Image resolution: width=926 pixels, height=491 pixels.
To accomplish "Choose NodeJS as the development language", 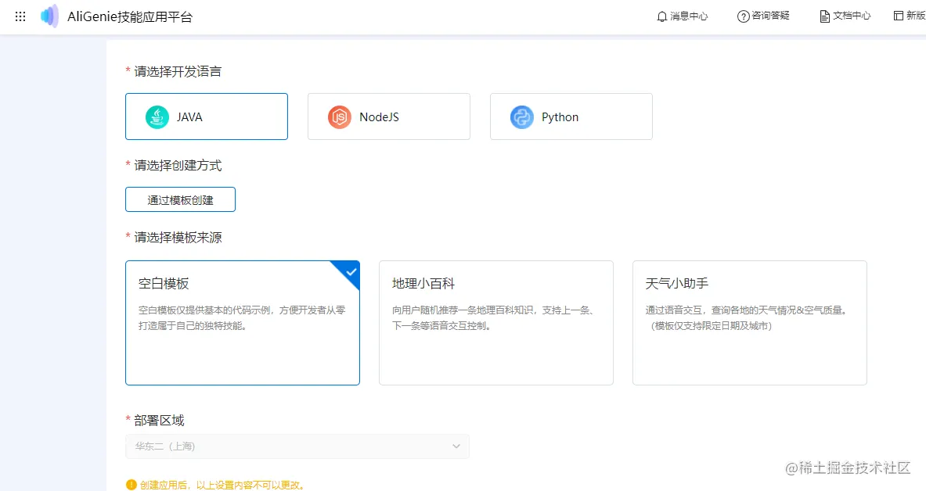I will click(x=388, y=116).
